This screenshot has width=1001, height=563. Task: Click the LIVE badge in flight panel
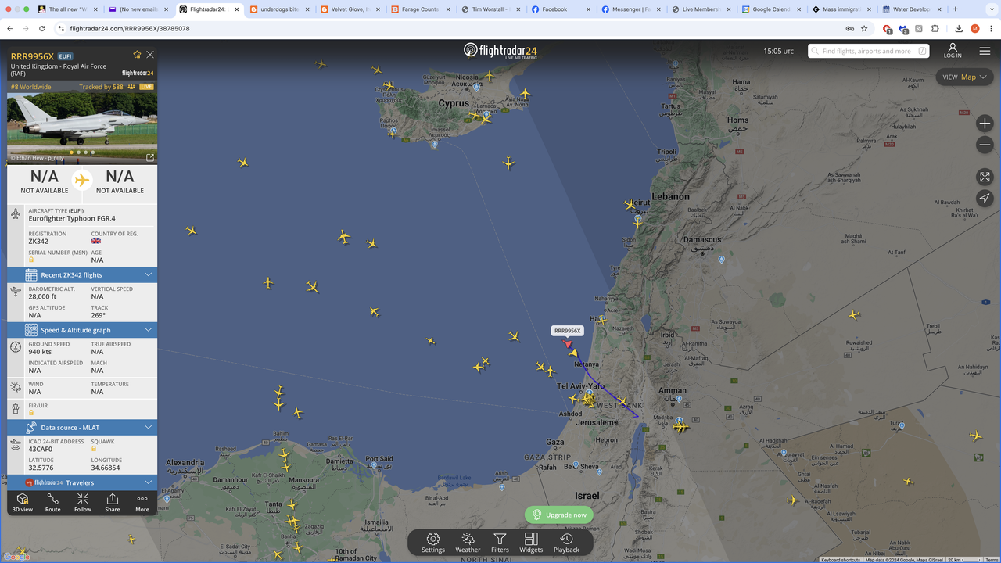pyautogui.click(x=146, y=87)
